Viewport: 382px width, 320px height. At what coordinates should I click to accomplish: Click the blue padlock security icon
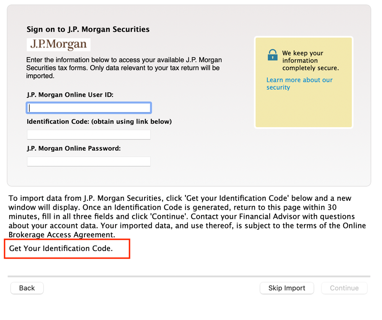point(273,55)
